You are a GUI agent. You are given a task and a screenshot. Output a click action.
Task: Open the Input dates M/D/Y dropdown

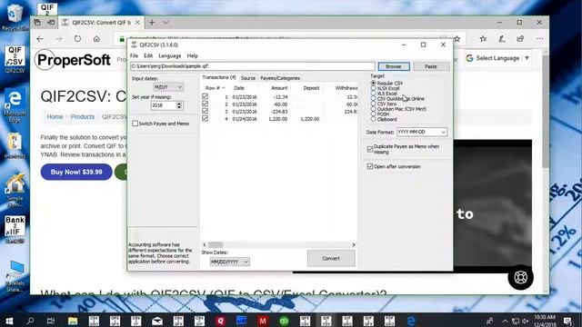[168, 87]
